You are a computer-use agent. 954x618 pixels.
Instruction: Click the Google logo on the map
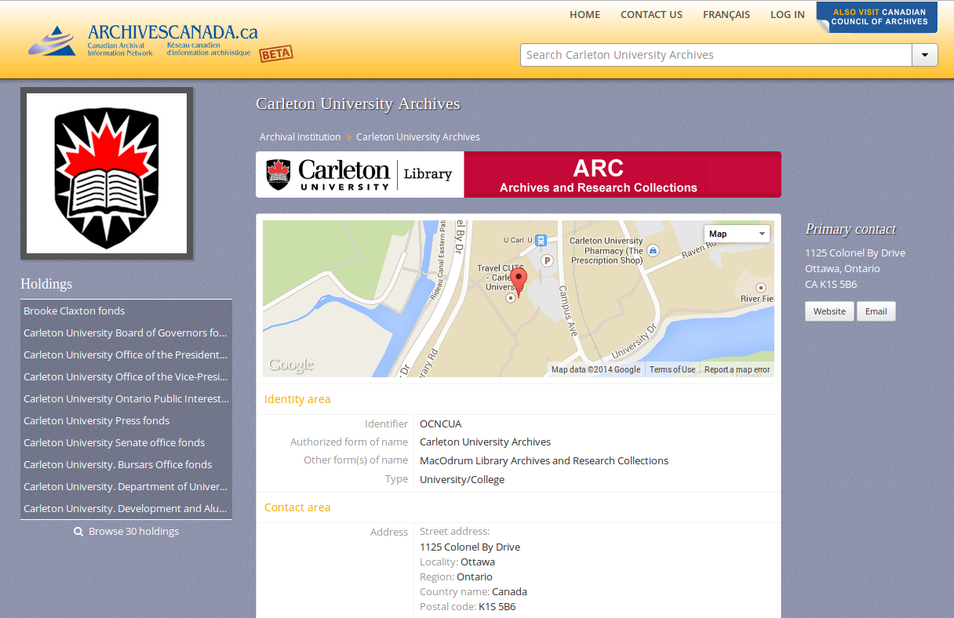coord(290,364)
